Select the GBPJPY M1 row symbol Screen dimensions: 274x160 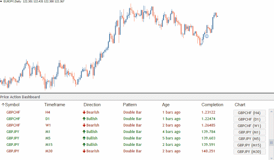pos(13,132)
